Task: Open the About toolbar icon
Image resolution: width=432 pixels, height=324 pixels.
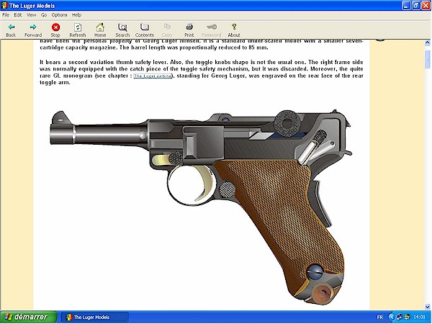Action: click(x=234, y=27)
